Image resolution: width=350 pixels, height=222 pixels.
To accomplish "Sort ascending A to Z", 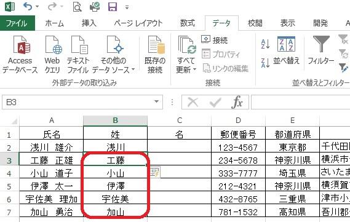I will [265, 44].
